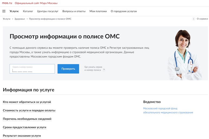Open the Каталог menu item

click(x=28, y=11)
